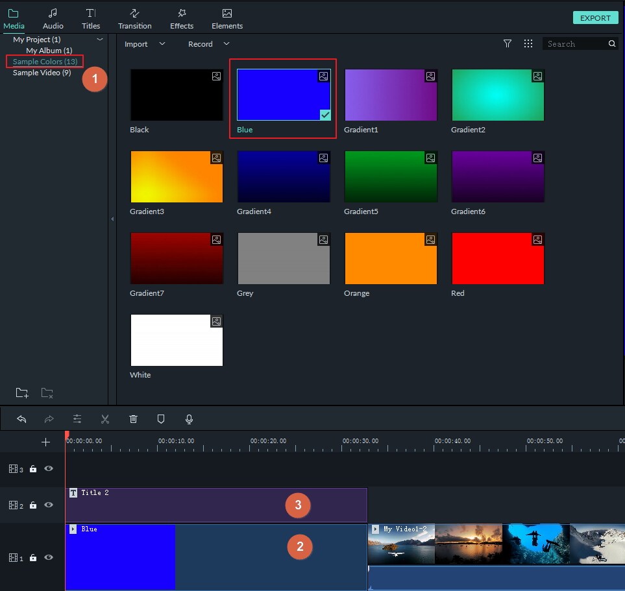
Task: Click the Import button
Action: [136, 44]
